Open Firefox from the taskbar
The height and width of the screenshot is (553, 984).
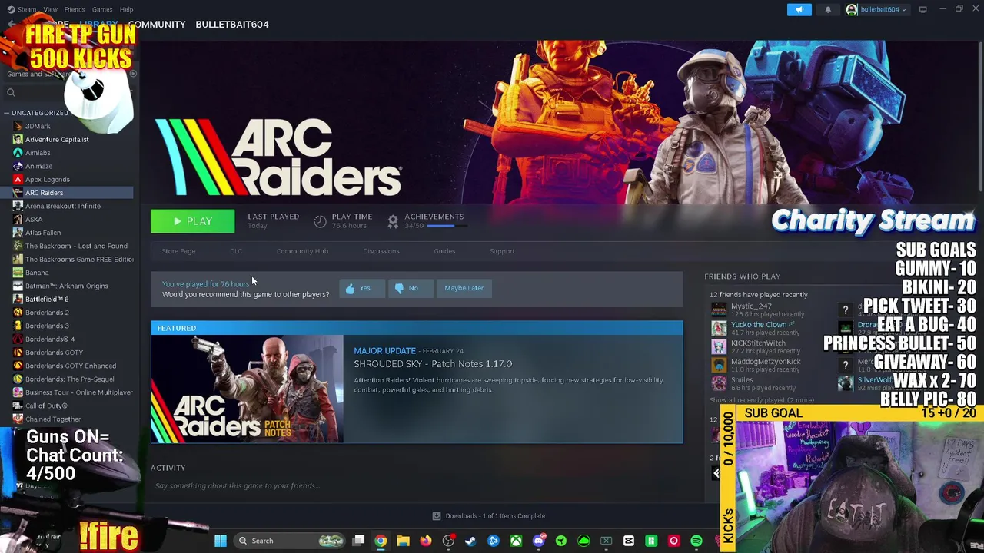pos(425,541)
